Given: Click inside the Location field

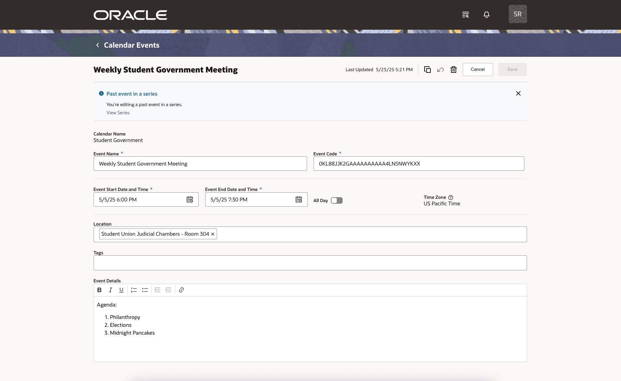Looking at the screenshot, I should (310, 234).
